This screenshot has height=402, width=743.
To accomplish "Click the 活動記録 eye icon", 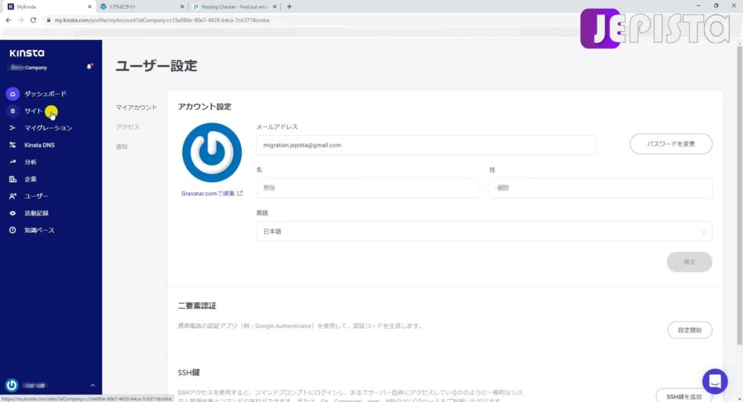I will [13, 213].
